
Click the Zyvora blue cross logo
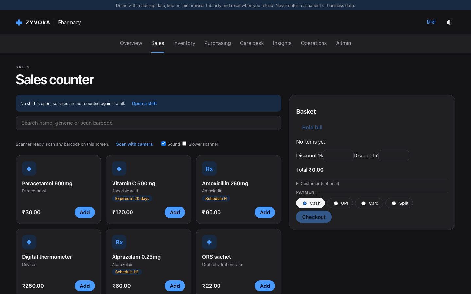click(x=19, y=22)
